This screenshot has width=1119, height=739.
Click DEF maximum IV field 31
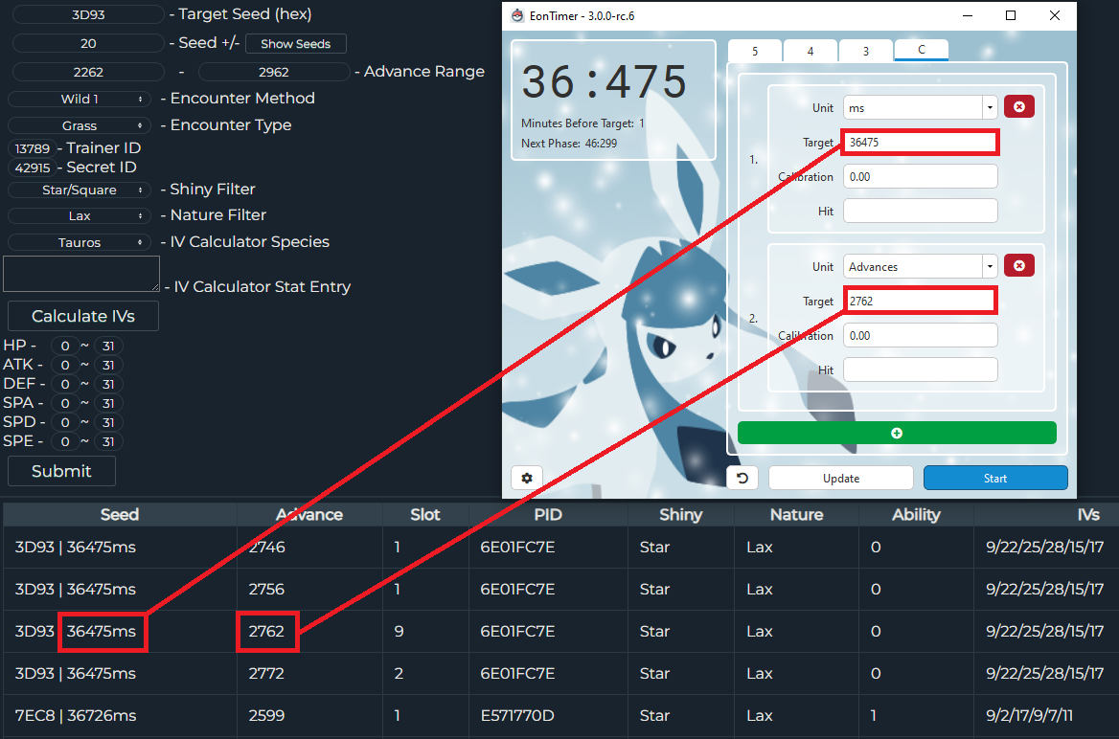pos(108,384)
